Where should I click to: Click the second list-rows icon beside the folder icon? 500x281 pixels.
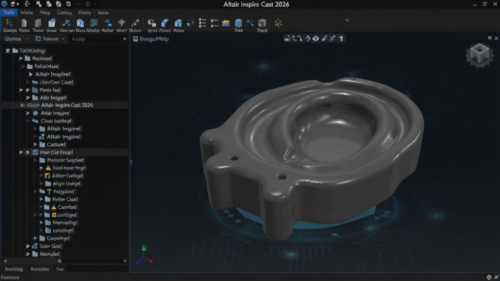coord(214,23)
